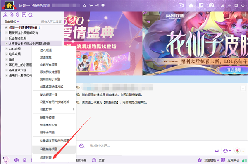The width and height of the screenshot is (248, 164).
Task: Go to the home page icon
Action: [x=191, y=5]
